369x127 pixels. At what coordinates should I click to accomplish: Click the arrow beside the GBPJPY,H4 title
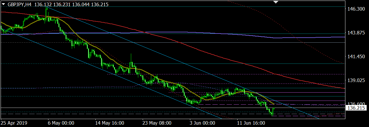pyautogui.click(x=3, y=4)
